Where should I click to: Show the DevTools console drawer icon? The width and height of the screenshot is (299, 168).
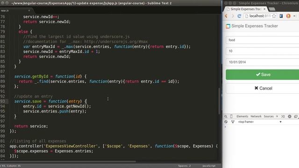[x=283, y=116]
